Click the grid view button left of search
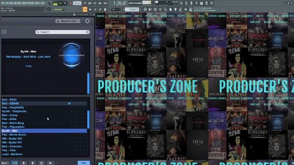 (4, 32)
